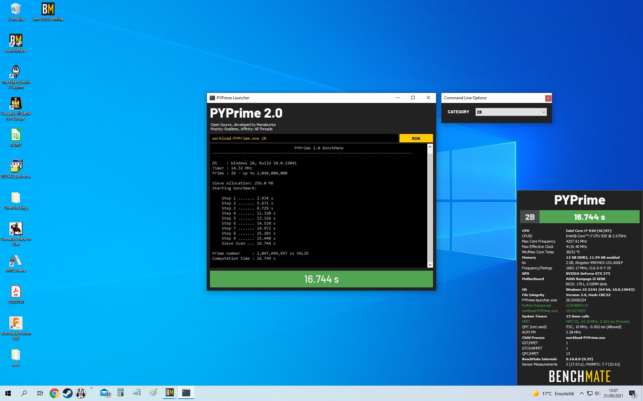Open the CATEGORY 2B dropdown
643x401 pixels.
(x=511, y=112)
